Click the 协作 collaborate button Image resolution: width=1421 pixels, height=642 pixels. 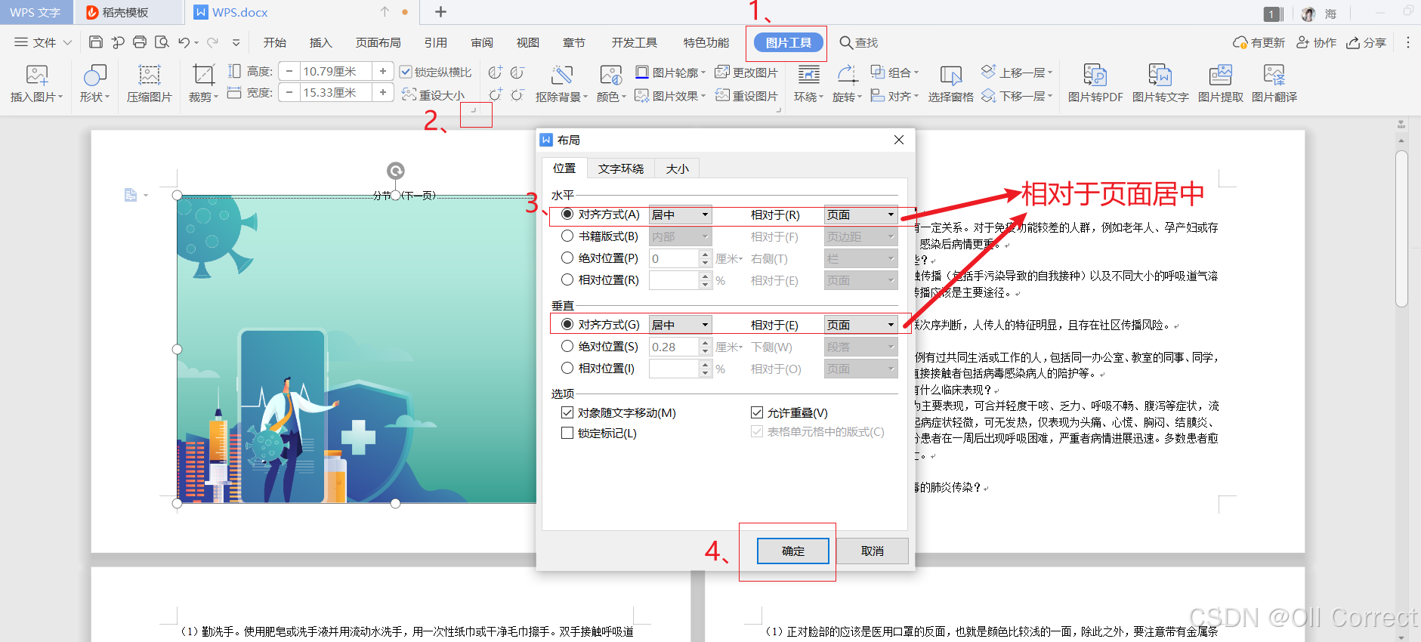tap(1317, 43)
